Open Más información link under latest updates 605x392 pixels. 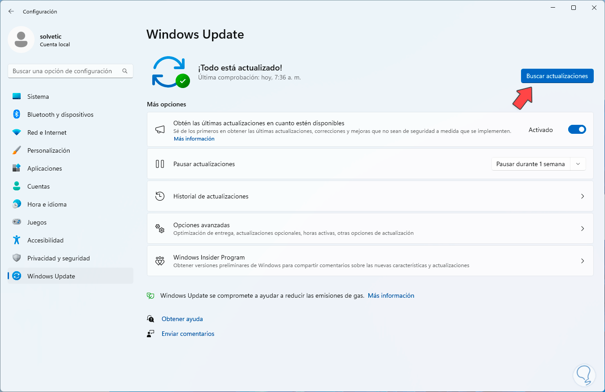194,139
